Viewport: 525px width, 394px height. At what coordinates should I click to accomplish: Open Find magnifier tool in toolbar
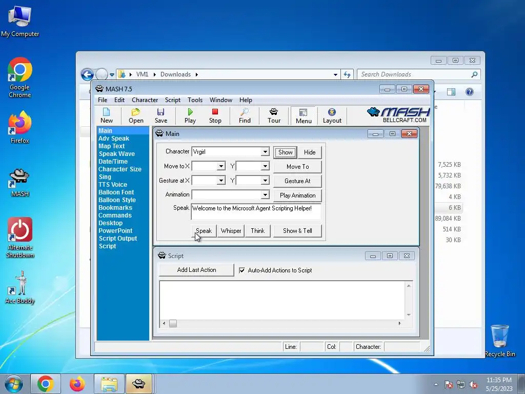pyautogui.click(x=245, y=115)
